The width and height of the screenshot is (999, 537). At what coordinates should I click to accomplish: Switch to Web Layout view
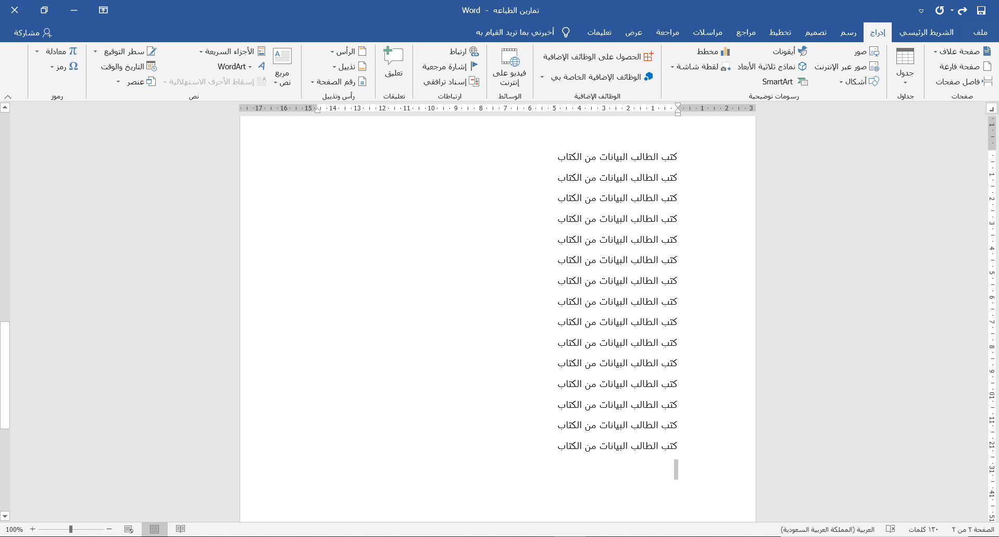click(129, 529)
